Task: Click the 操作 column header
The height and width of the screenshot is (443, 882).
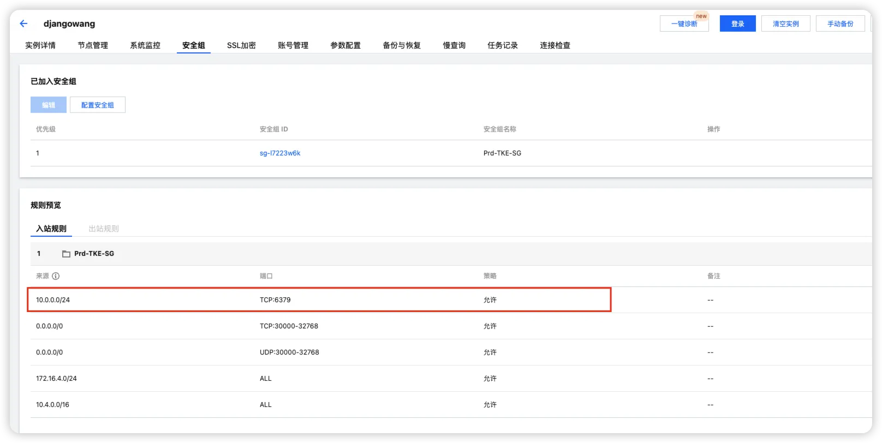Action: [714, 129]
